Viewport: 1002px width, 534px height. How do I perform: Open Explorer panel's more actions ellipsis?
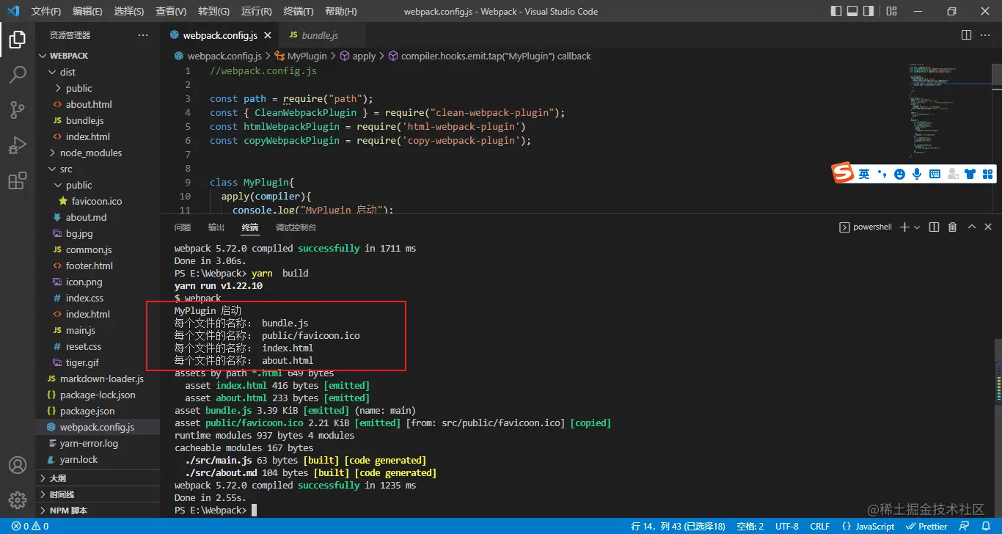142,35
